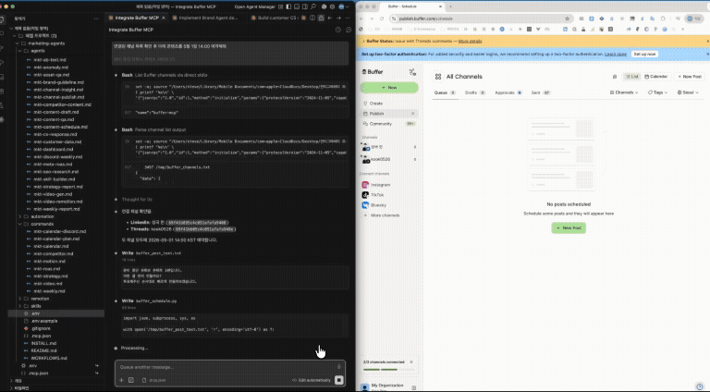The image size is (710, 392).
Task: Add attachment with plus icon in chat input
Action: point(121,380)
